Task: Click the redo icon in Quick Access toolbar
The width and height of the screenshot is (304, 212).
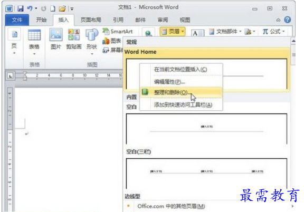Action: [44, 8]
